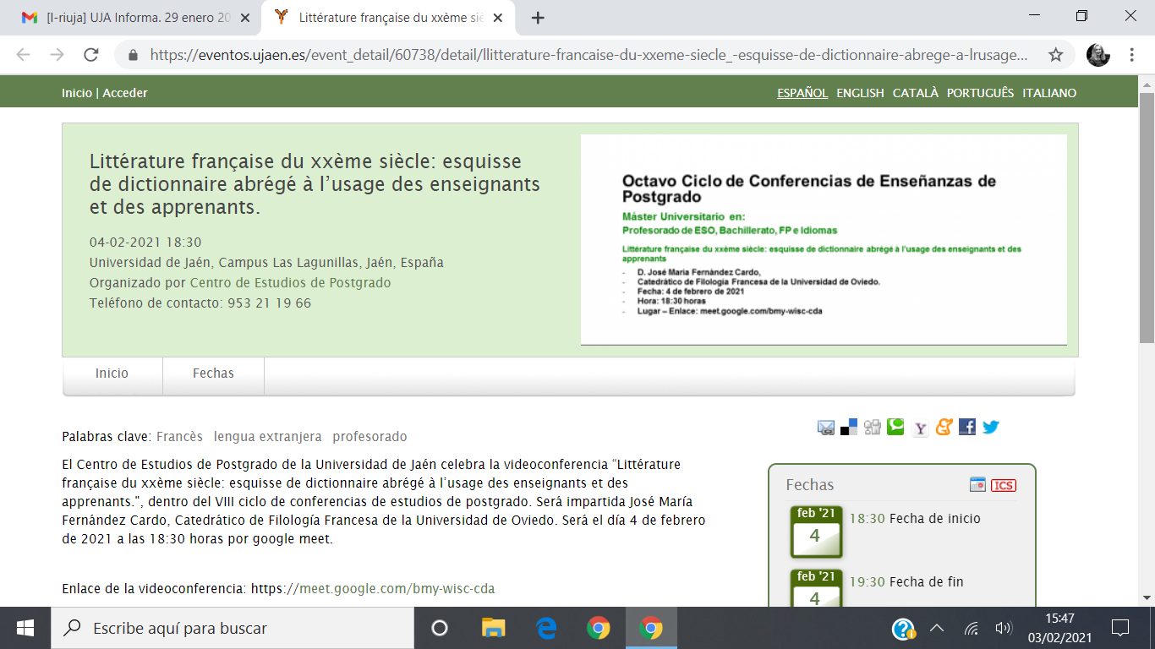Click the Acceder login link
Image resolution: width=1155 pixels, height=649 pixels.
(x=125, y=93)
